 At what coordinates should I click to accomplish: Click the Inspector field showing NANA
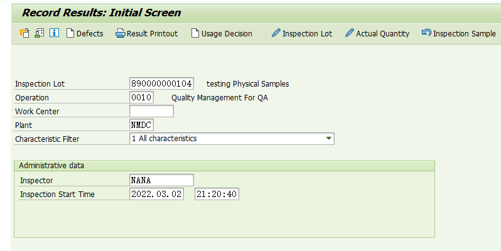point(161,180)
